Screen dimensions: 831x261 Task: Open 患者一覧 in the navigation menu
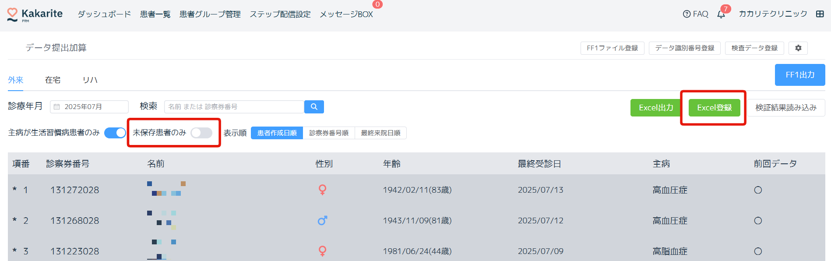click(155, 14)
